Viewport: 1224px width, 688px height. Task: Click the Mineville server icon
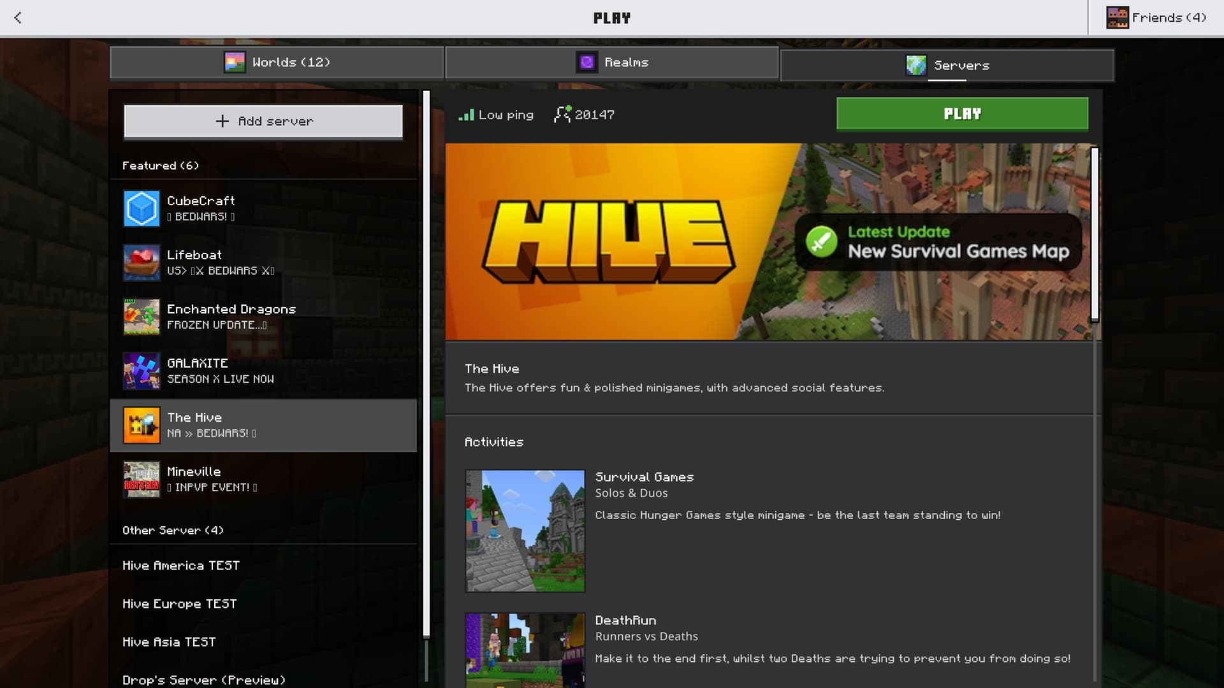coord(142,479)
